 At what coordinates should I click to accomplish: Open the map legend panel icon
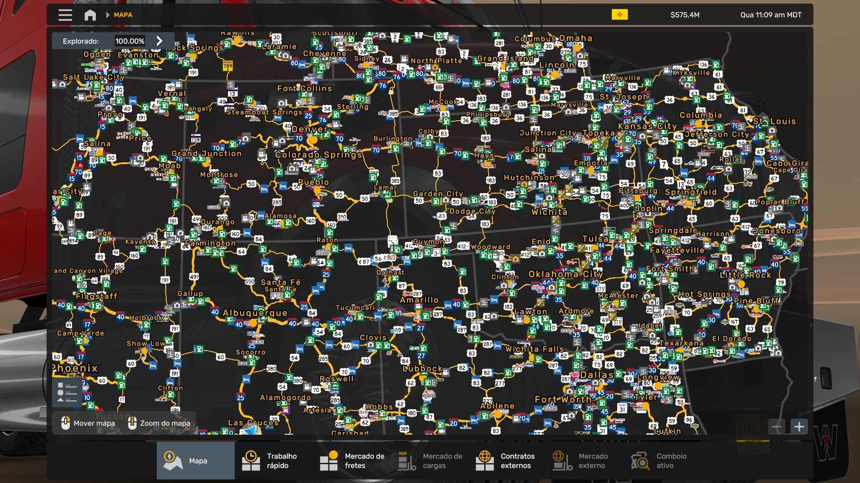click(x=67, y=393)
